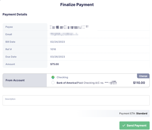Click the $110.00 account balance
Image resolution: width=152 pixels, height=130 pixels.
click(139, 83)
